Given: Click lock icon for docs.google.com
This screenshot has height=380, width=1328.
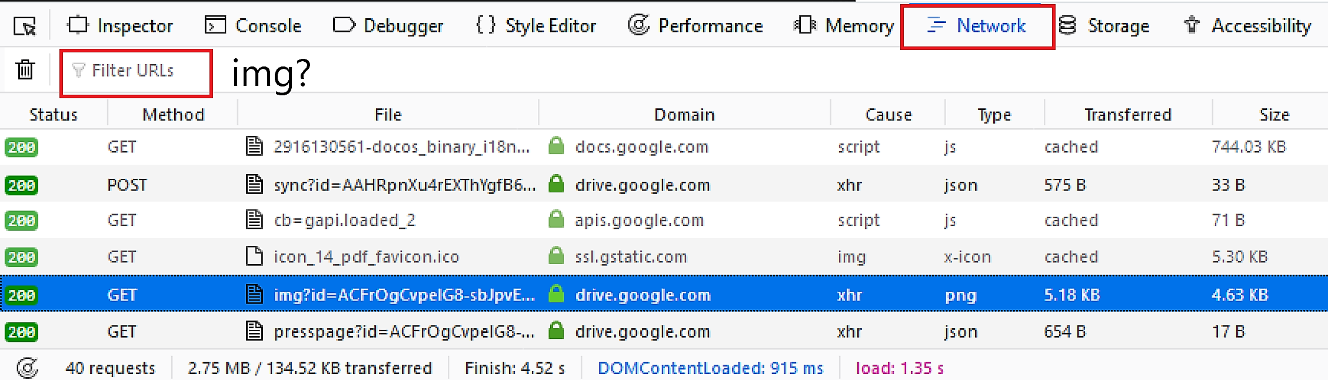Looking at the screenshot, I should [555, 146].
